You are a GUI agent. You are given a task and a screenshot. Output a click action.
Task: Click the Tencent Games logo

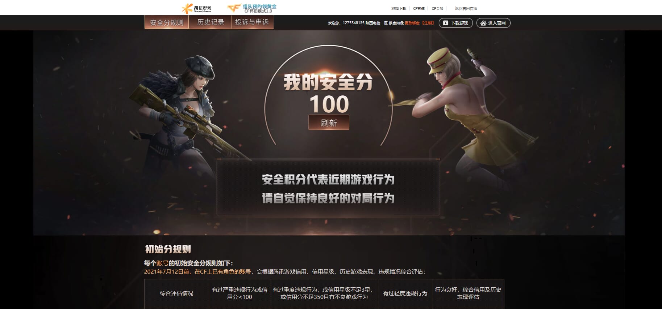(x=196, y=8)
